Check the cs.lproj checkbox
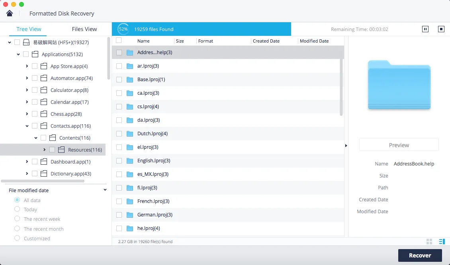This screenshot has height=265, width=450. click(119, 107)
